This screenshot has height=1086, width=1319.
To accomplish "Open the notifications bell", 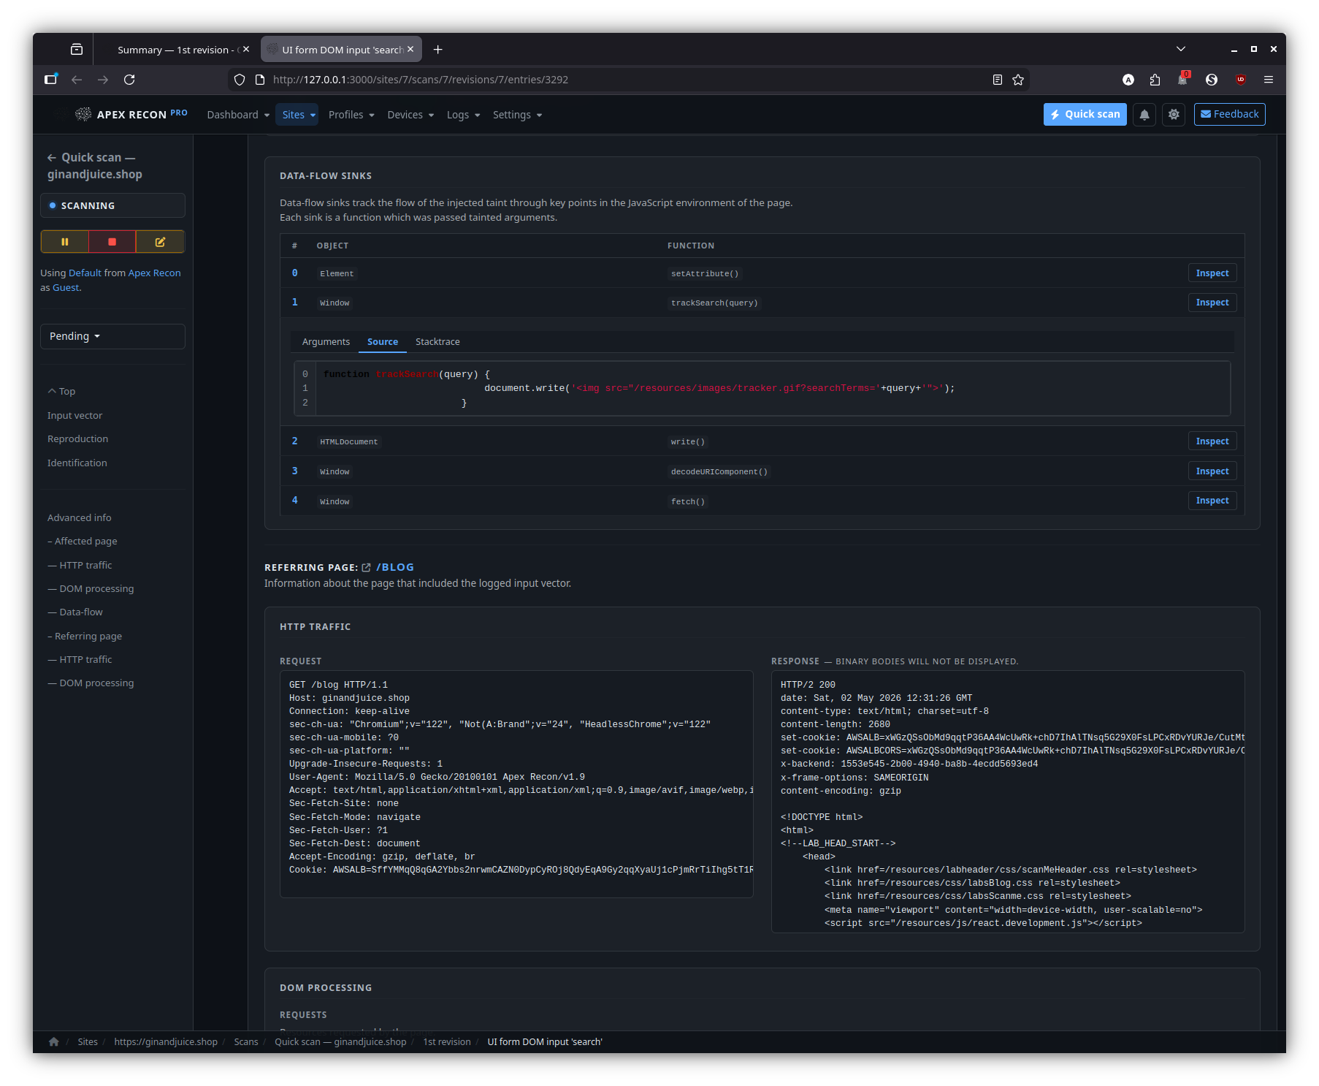I will pyautogui.click(x=1144, y=115).
